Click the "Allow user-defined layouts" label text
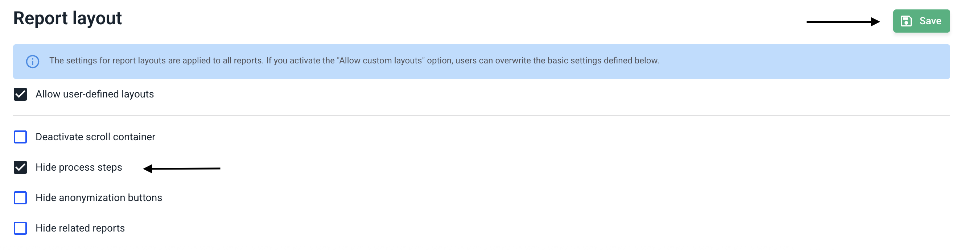The width and height of the screenshot is (964, 250). click(x=95, y=94)
